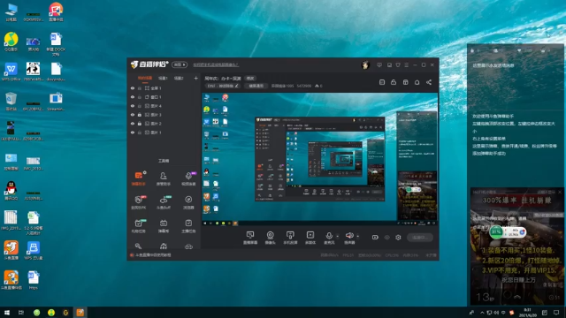The height and width of the screenshot is (318, 566).
Task: Mute the 麦克风 microphone icon
Action: coord(329,236)
